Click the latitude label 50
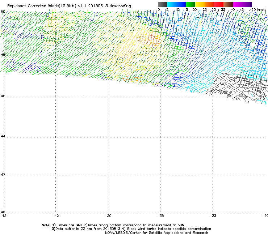 3,12
